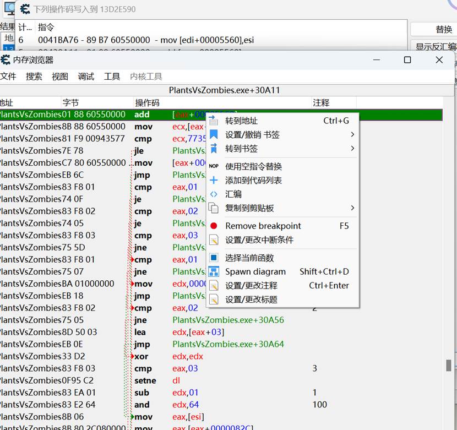Click the computer icon at top left

pos(9,9)
